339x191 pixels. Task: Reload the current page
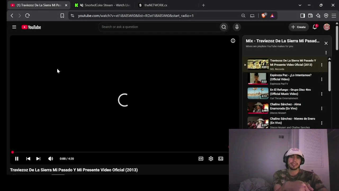(27, 16)
